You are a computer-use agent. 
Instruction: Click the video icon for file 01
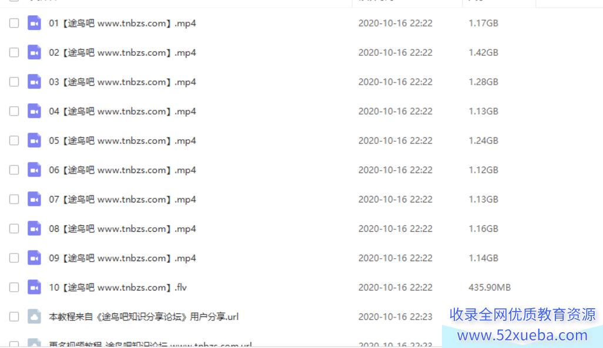(x=34, y=23)
